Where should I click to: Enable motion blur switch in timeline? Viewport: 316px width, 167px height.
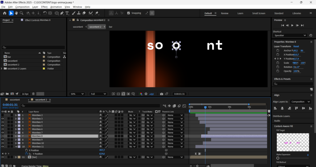click(179, 106)
